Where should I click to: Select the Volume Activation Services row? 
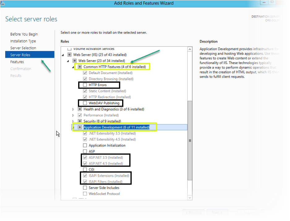point(94,49)
